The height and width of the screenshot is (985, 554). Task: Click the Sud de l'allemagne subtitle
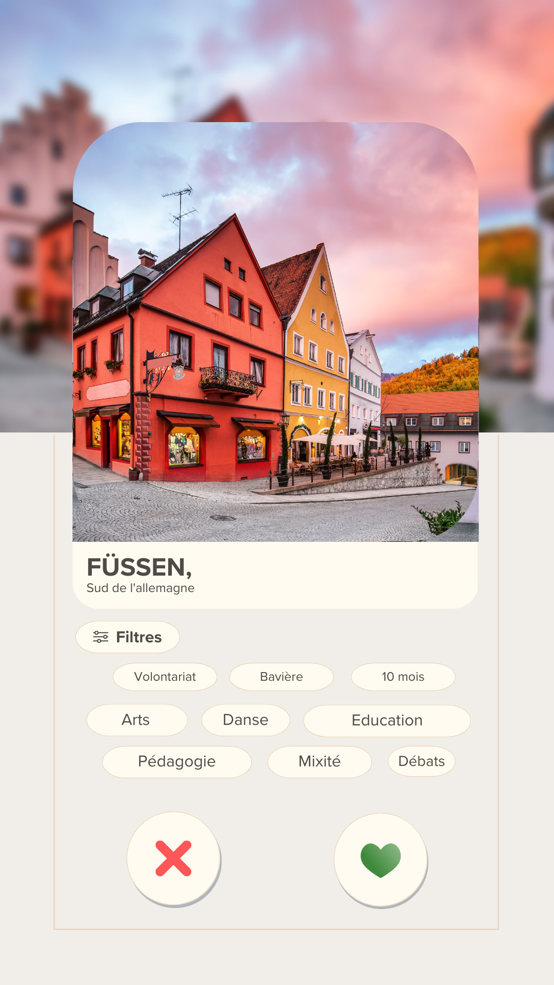[141, 588]
